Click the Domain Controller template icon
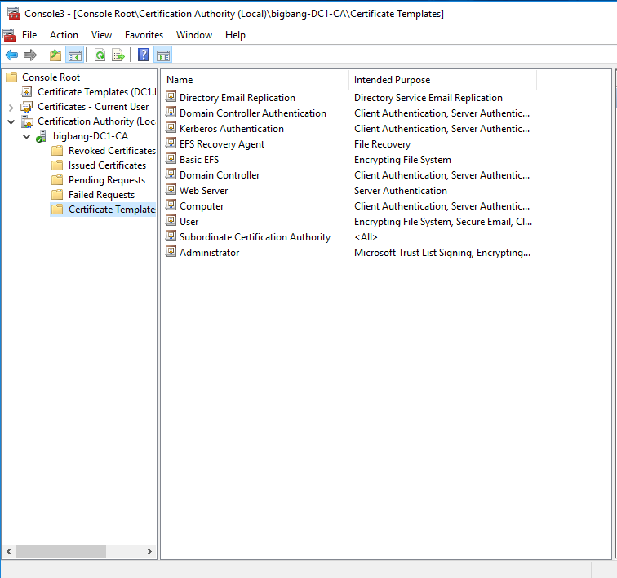Screen dimensions: 617x578 [171, 174]
